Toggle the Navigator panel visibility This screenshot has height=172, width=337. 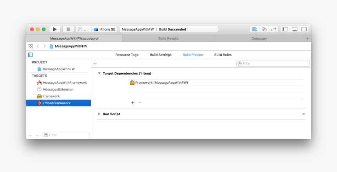[x=285, y=29]
